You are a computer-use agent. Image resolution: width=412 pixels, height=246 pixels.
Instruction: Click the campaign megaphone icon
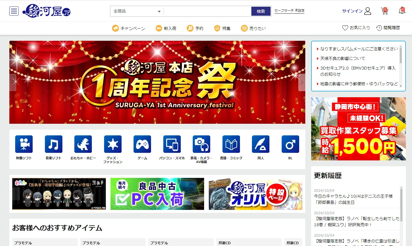point(115,28)
